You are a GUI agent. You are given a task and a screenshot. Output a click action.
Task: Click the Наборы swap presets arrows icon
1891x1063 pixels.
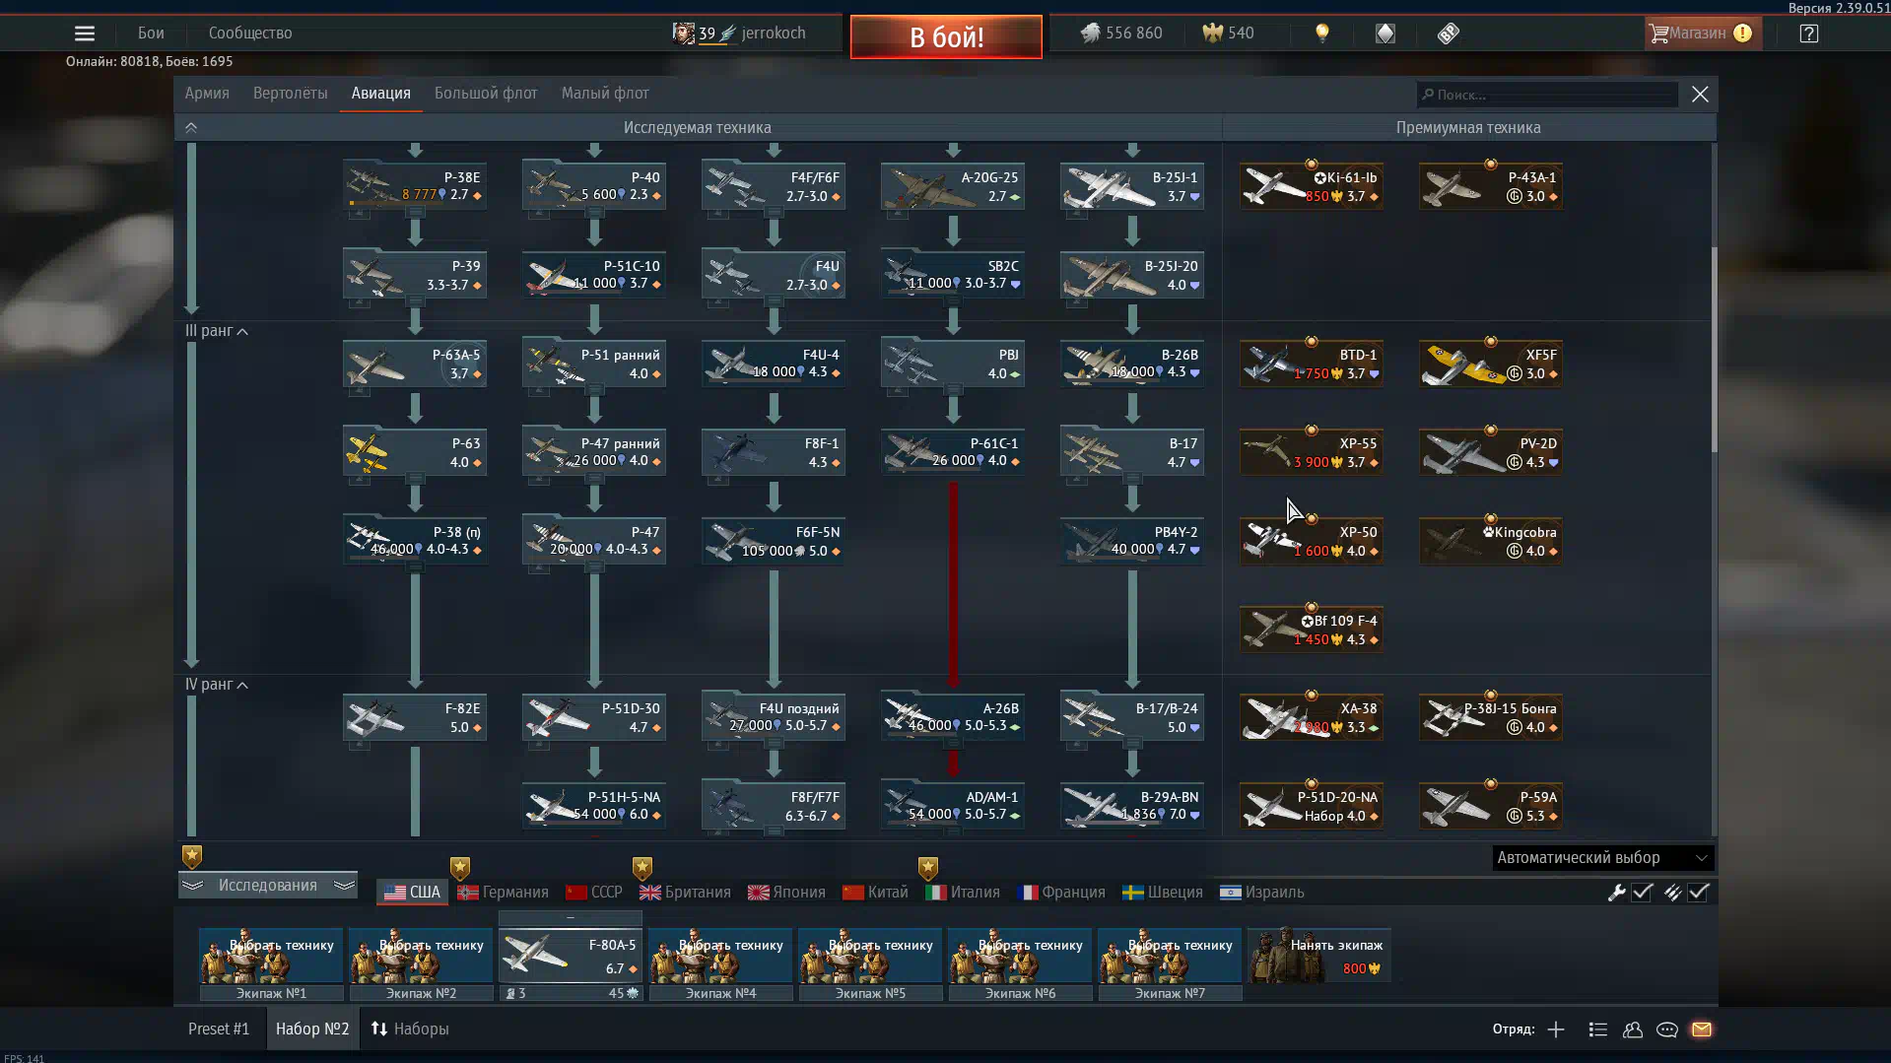pyautogui.click(x=379, y=1029)
